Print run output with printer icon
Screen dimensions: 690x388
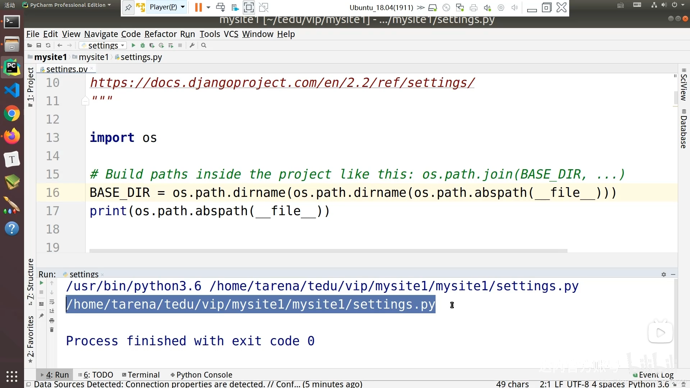(52, 320)
